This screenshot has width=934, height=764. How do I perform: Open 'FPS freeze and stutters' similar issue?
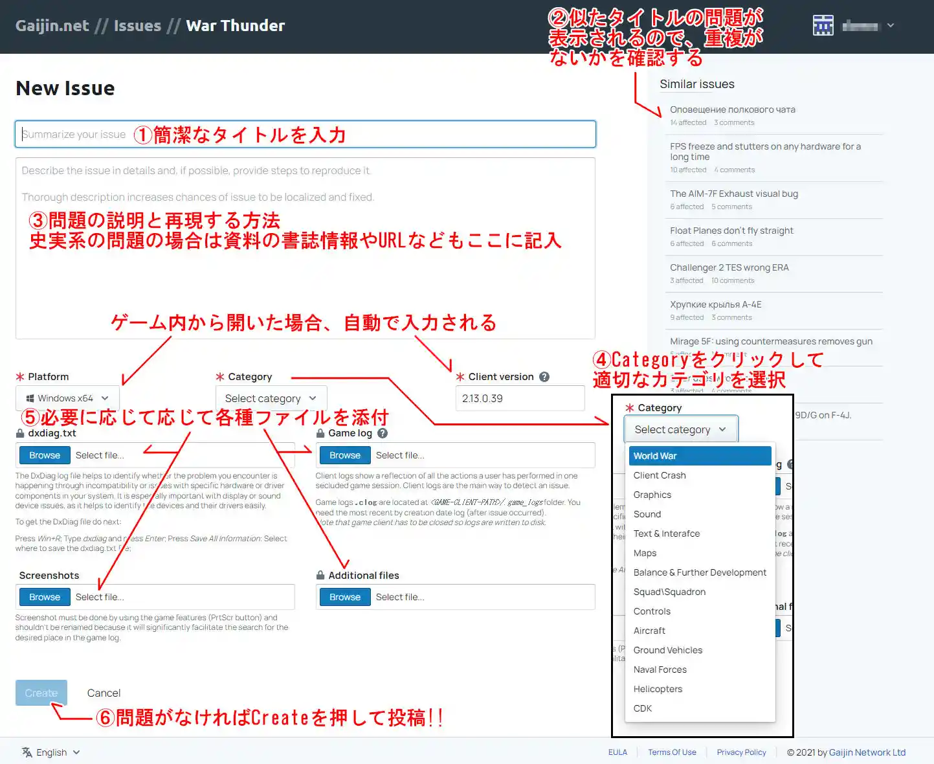coord(766,152)
